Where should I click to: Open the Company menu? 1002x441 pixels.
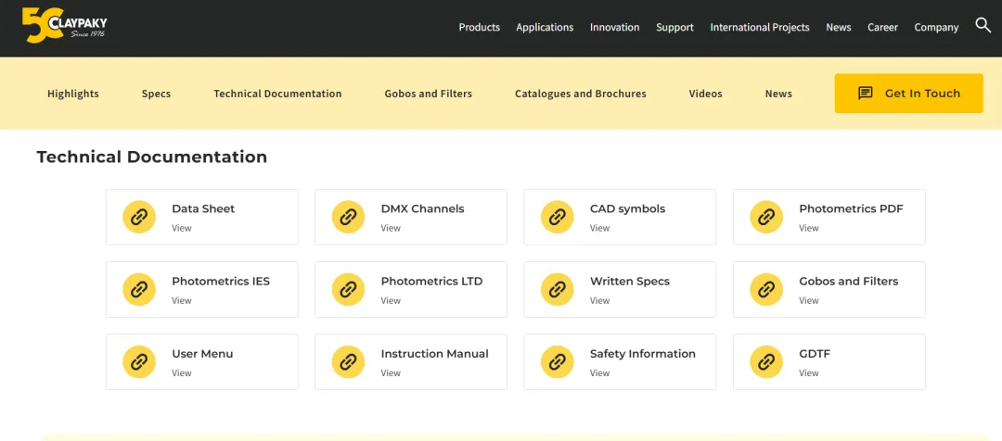point(936,28)
